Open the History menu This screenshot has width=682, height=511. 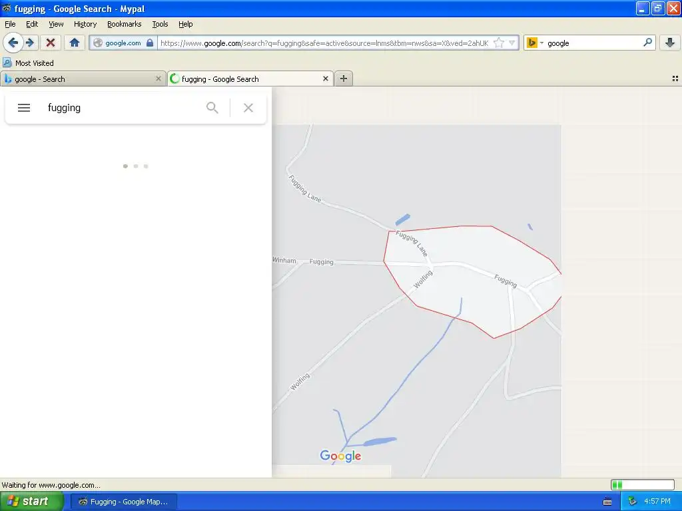point(85,24)
